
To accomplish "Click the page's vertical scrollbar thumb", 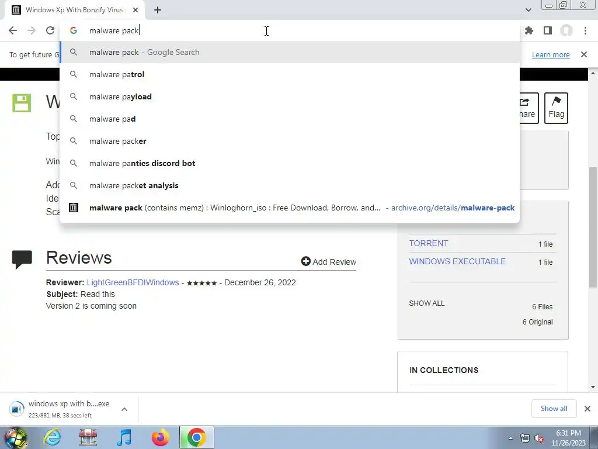I will pyautogui.click(x=593, y=227).
